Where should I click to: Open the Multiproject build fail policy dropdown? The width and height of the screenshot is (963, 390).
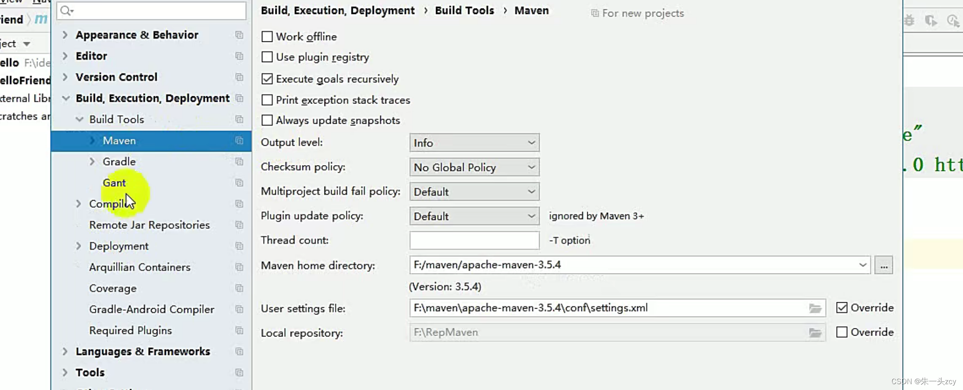tap(474, 192)
